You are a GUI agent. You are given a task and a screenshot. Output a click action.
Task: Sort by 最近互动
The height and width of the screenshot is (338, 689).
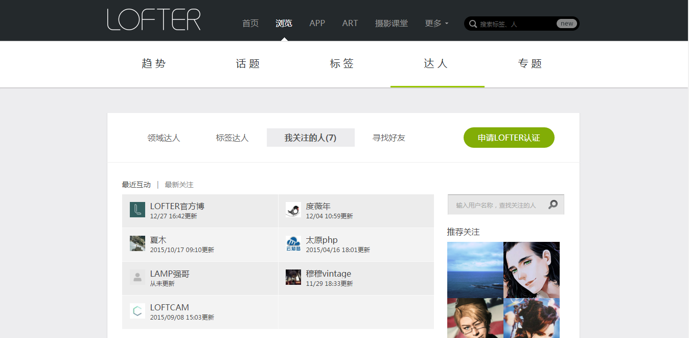136,185
